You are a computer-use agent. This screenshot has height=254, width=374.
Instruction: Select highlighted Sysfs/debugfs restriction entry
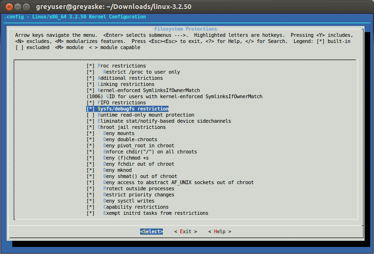click(127, 109)
